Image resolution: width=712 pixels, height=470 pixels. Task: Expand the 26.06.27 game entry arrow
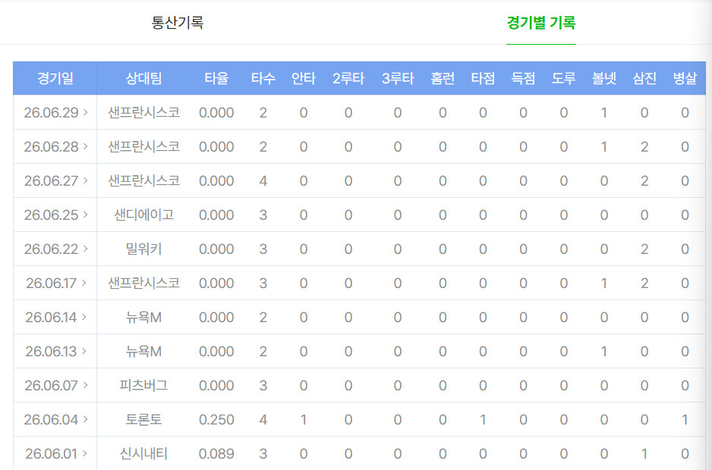(85, 180)
